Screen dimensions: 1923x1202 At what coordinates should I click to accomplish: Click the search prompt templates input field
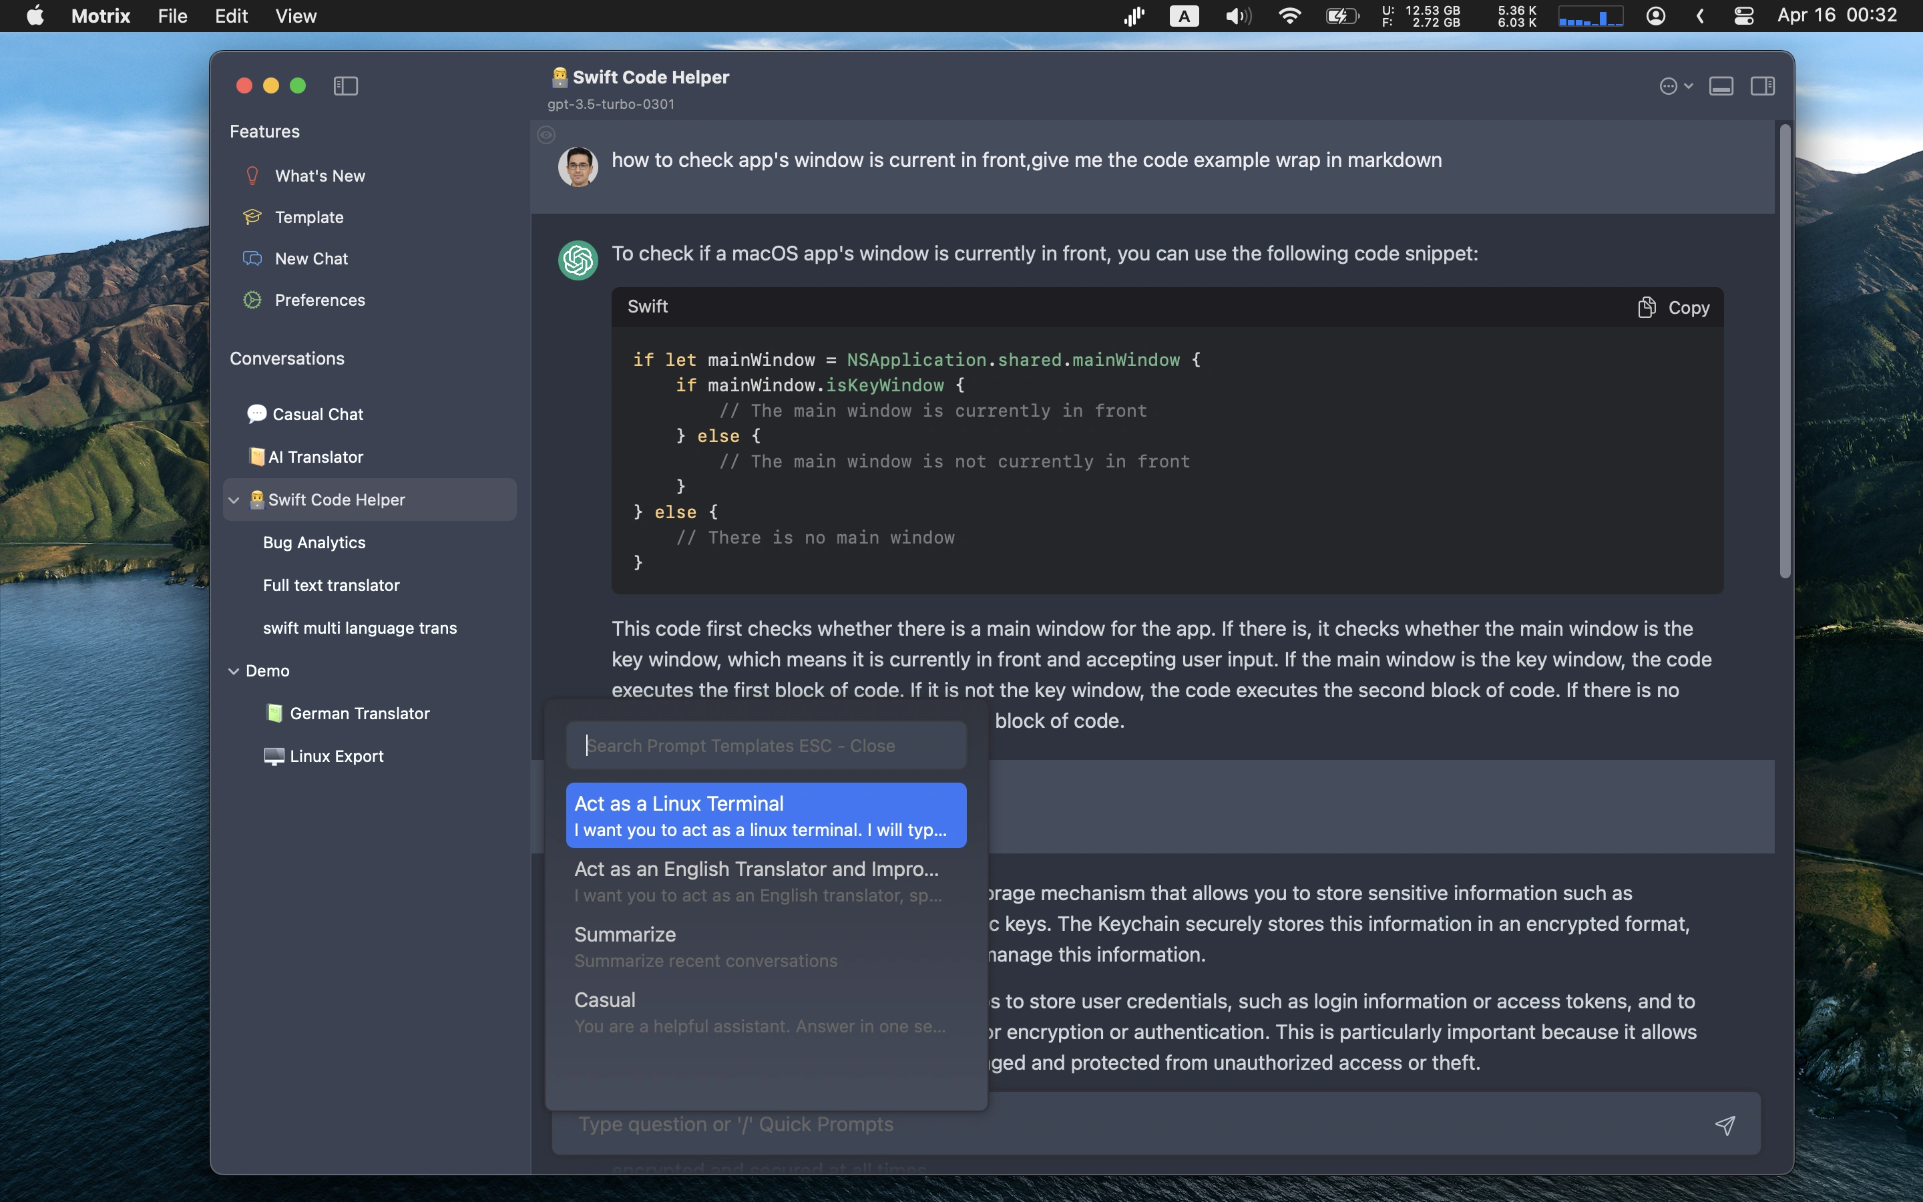[766, 744]
